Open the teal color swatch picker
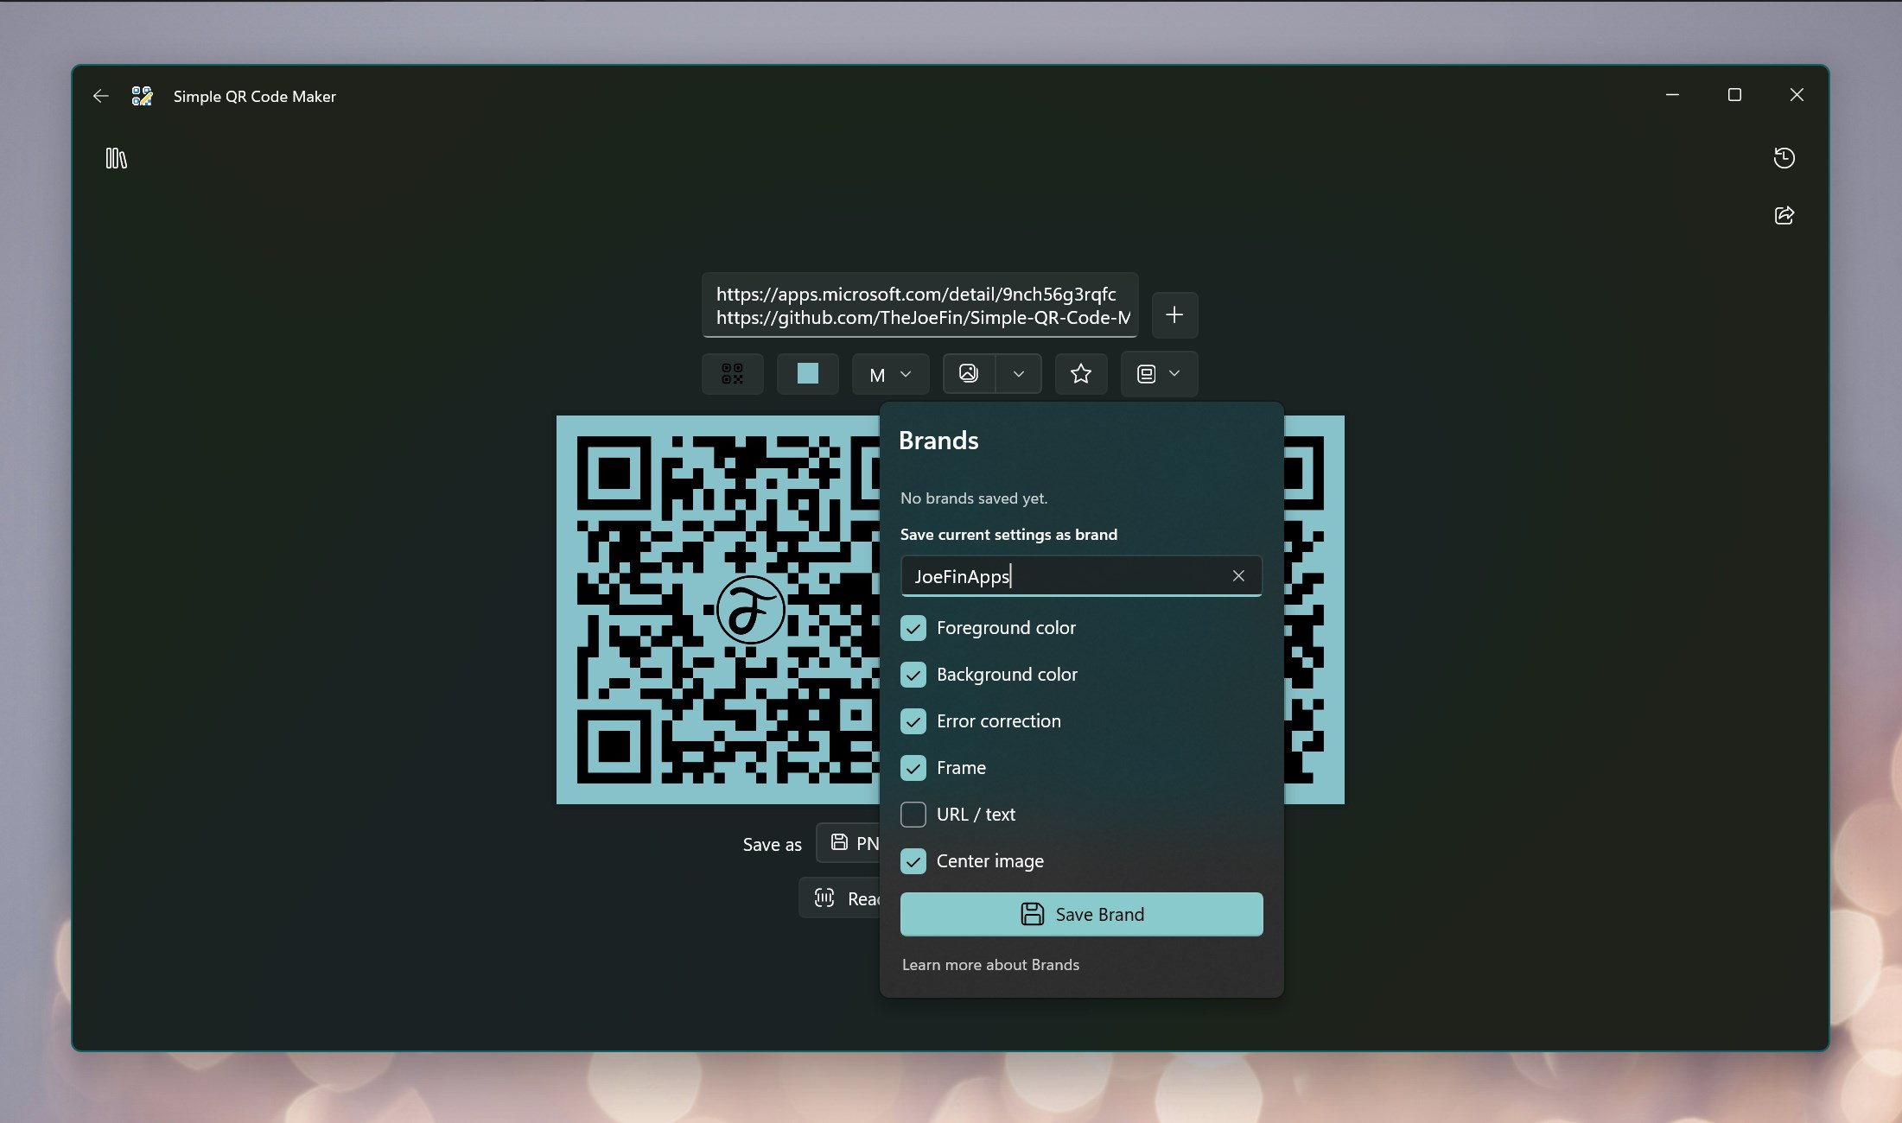This screenshot has height=1123, width=1902. coord(807,374)
